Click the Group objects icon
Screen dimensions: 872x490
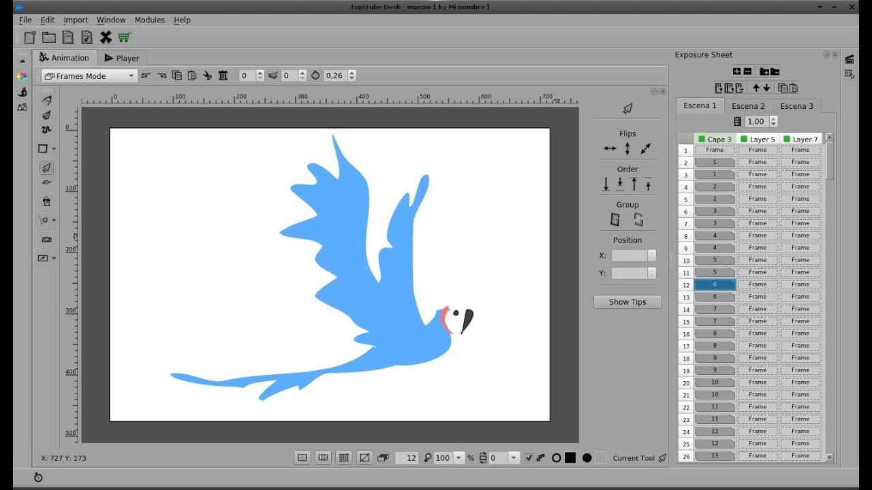(x=615, y=220)
